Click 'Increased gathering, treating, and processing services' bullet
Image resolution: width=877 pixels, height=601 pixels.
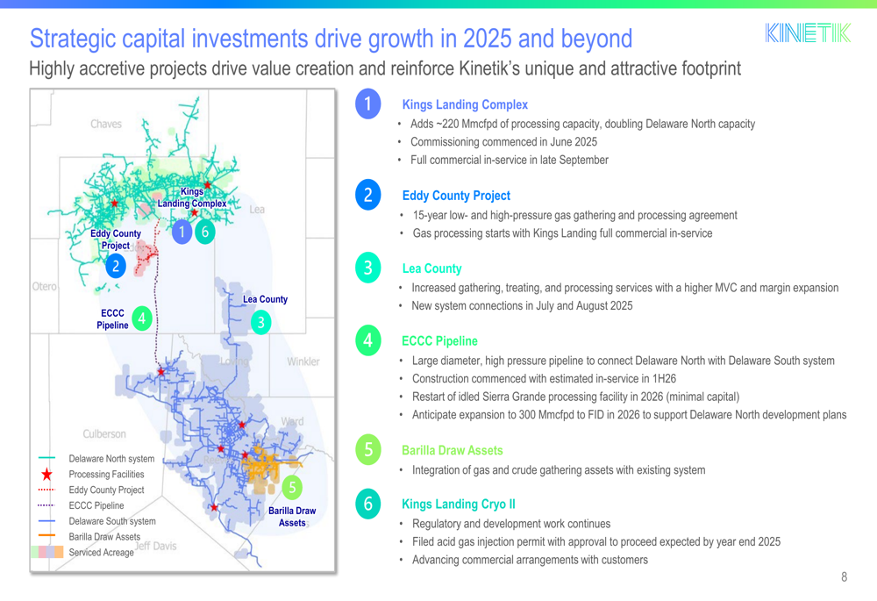625,288
